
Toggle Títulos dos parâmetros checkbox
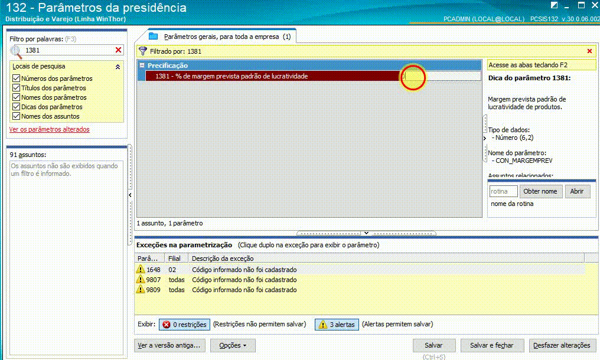(x=16, y=88)
